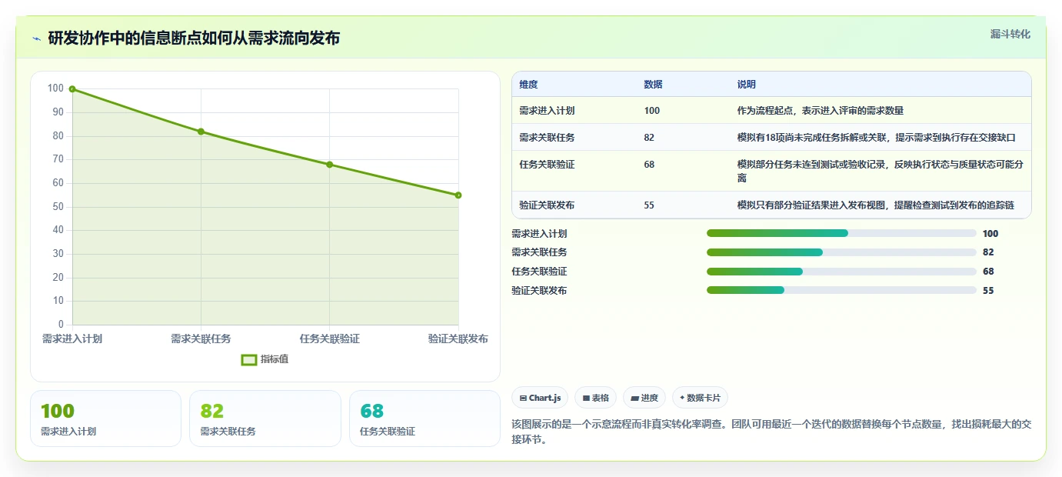1062x477 pixels.
Task: Click the x-axis label 需求关联任务
Action: click(x=201, y=339)
